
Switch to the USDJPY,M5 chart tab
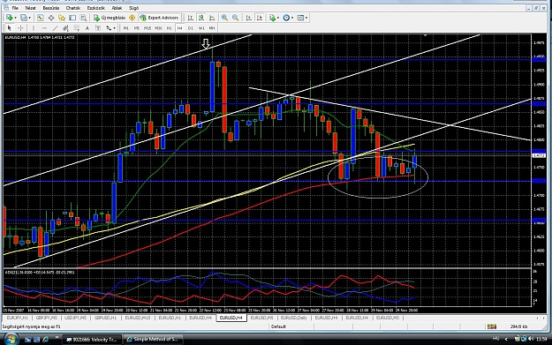point(75,318)
